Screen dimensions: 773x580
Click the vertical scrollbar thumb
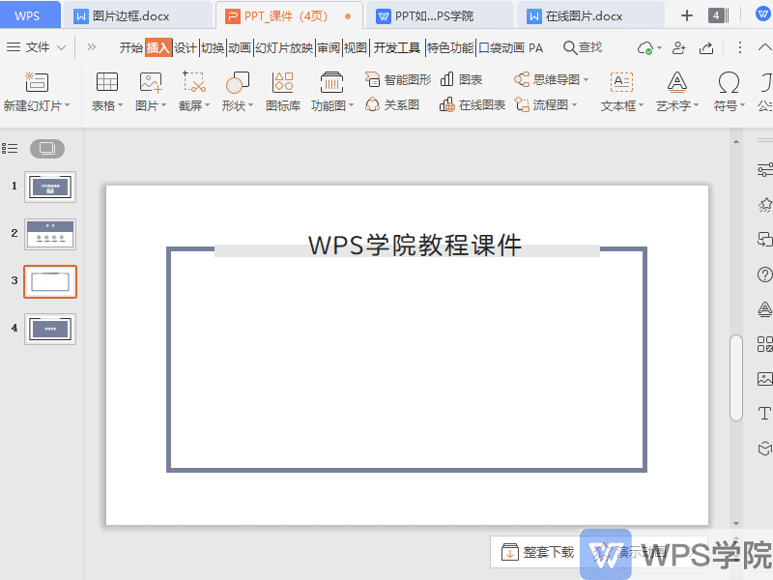[736, 378]
